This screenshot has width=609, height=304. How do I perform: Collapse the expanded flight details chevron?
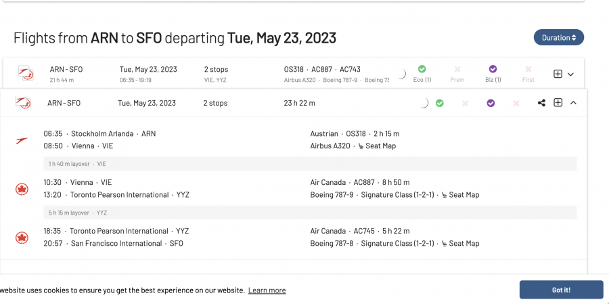coord(573,103)
